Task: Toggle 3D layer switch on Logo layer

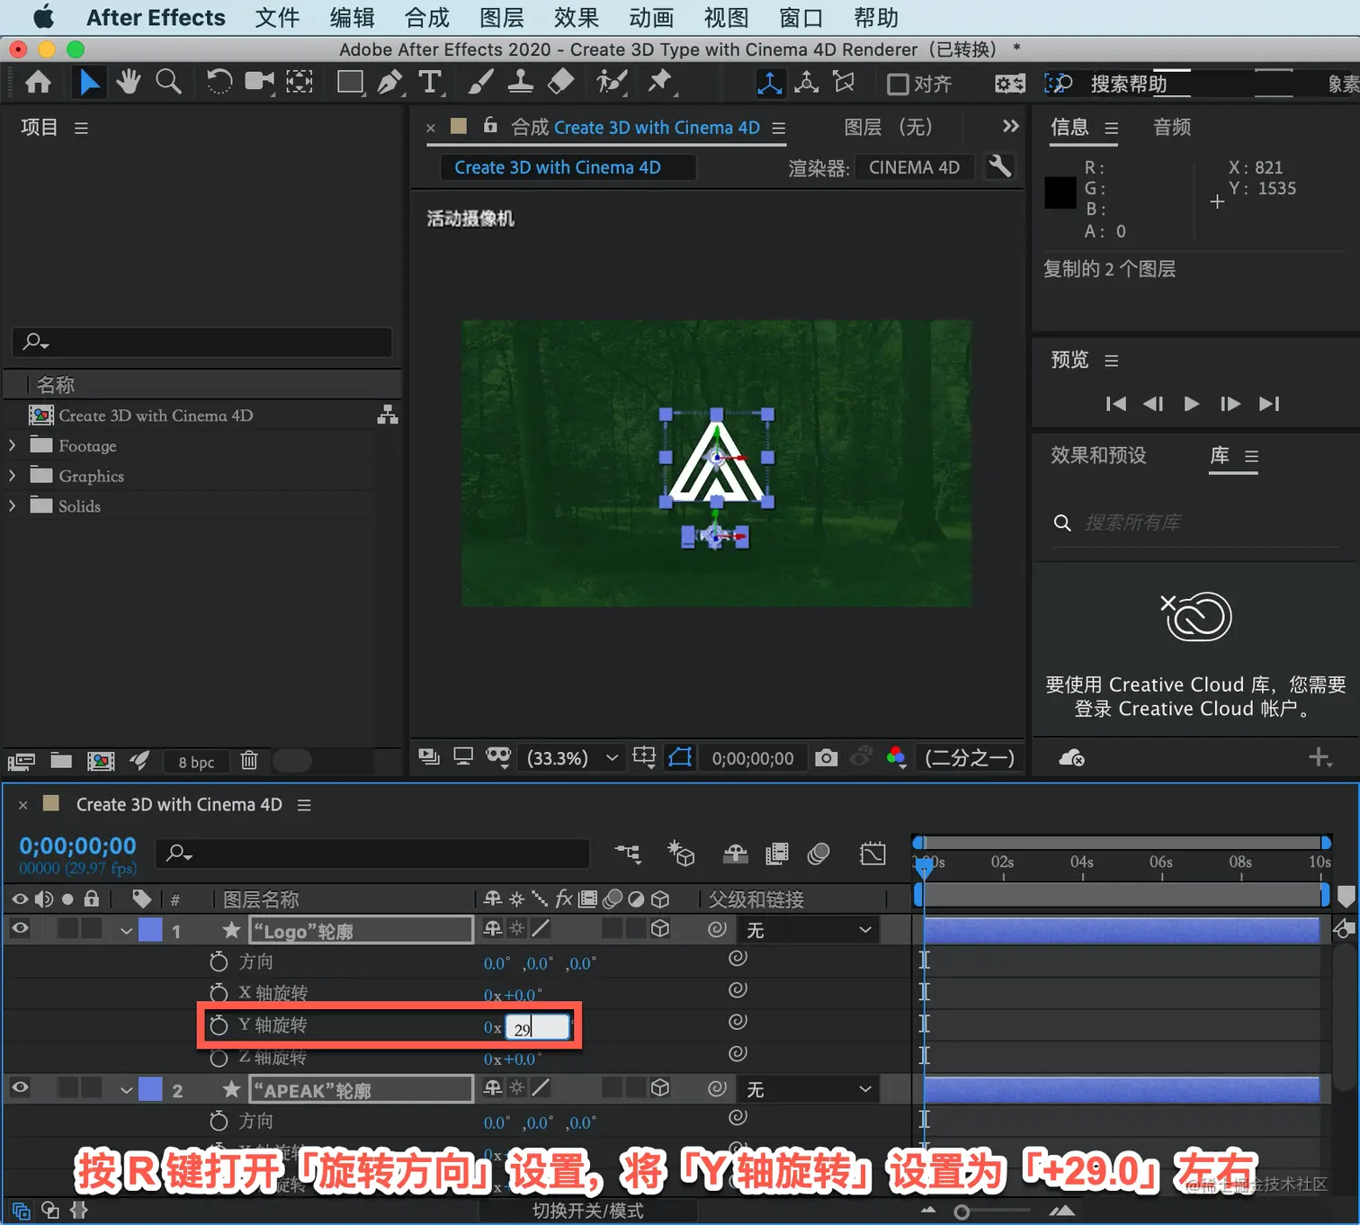Action: click(x=660, y=929)
